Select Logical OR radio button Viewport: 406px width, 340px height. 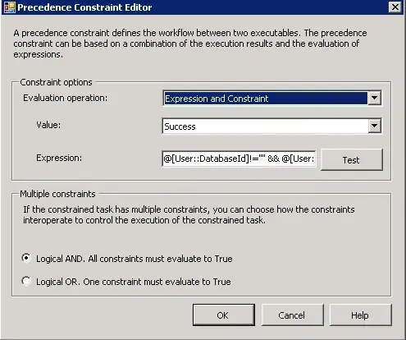pyautogui.click(x=26, y=281)
